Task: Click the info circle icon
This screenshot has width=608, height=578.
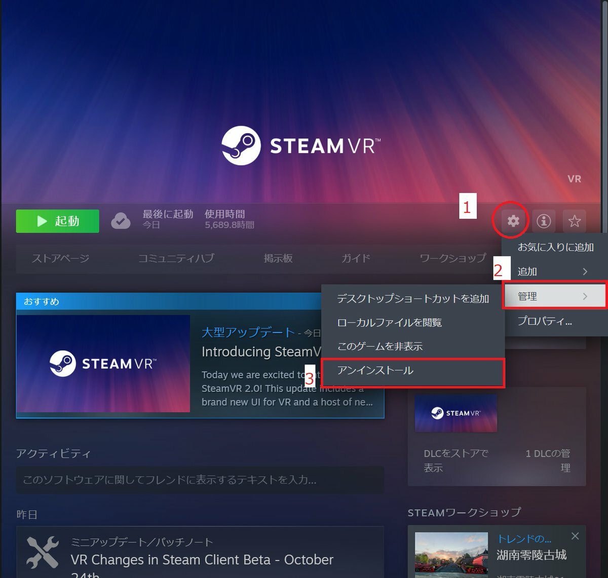Action: (544, 221)
